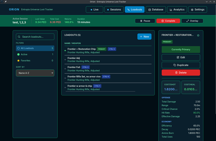Click the circle icon in Complete button
Screen dimensions: 216x141
tap(163, 21)
